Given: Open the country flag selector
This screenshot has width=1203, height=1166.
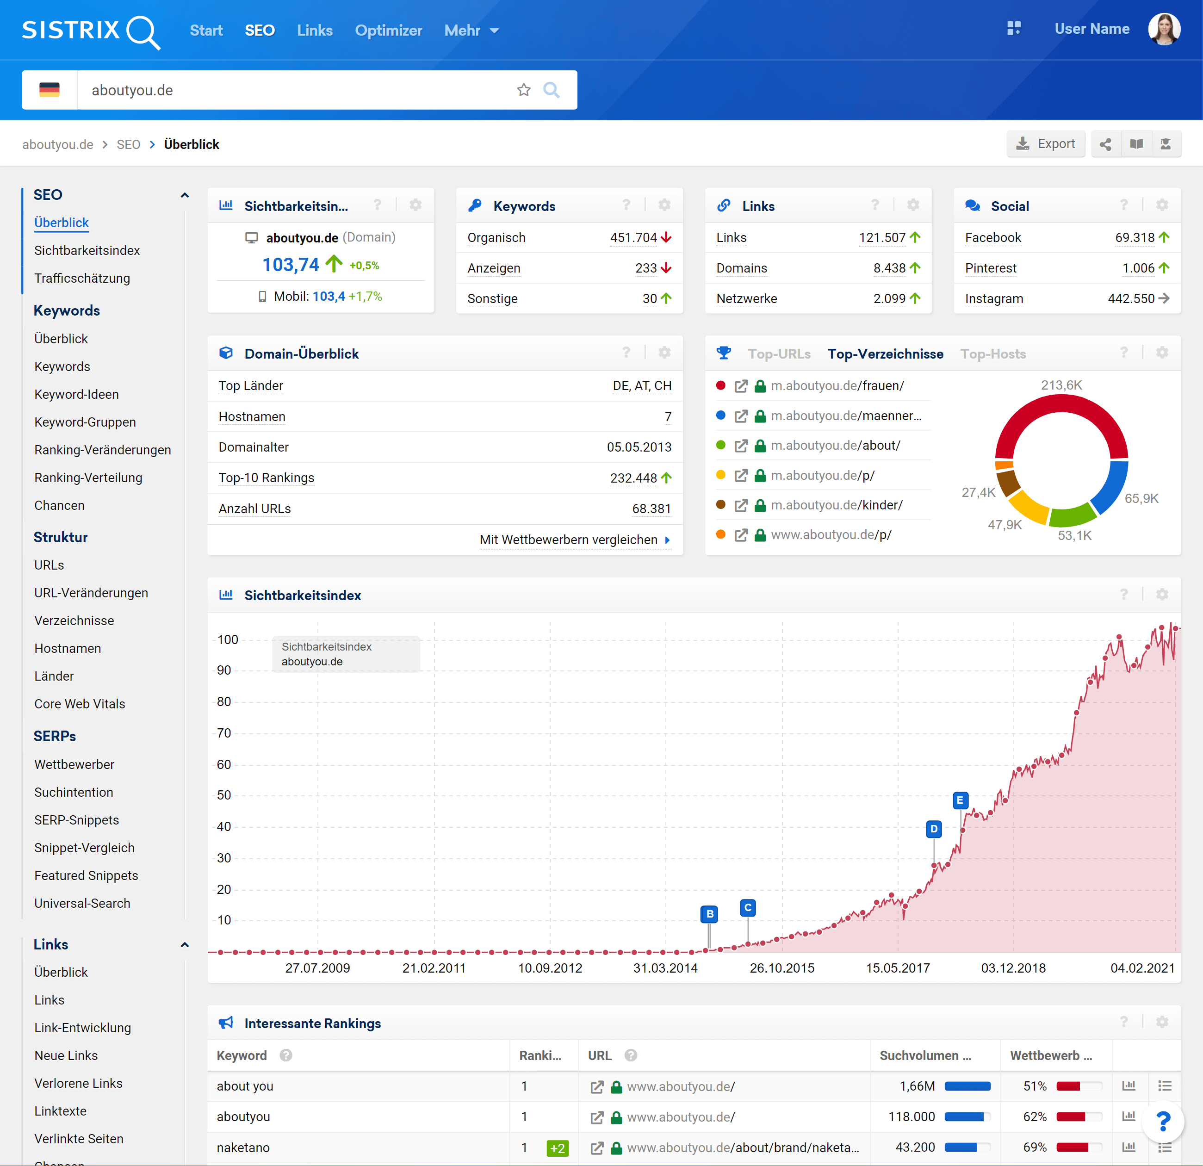Looking at the screenshot, I should coord(50,90).
